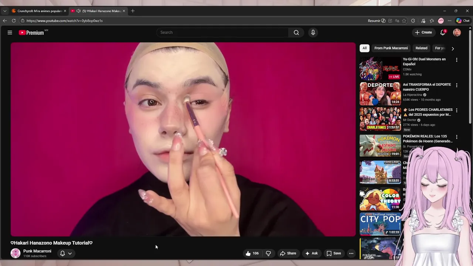Screen dimensions: 473x266
Task: Go back with the browser back arrow
Action: [5, 21]
